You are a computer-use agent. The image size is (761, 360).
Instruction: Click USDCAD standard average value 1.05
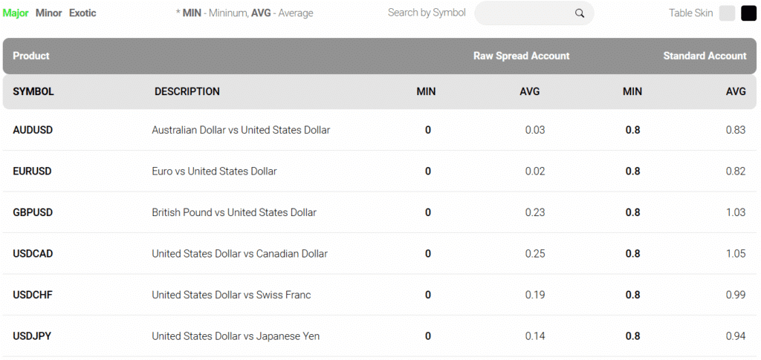[736, 253]
